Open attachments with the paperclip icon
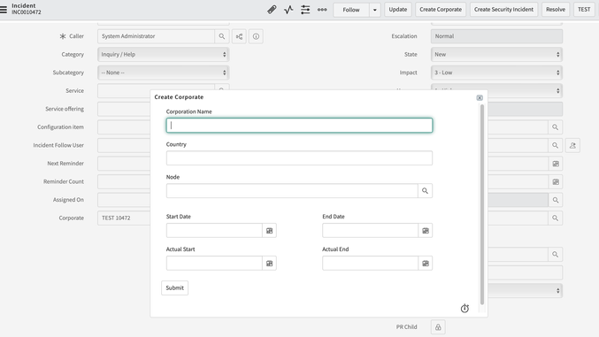This screenshot has width=599, height=337. click(272, 10)
